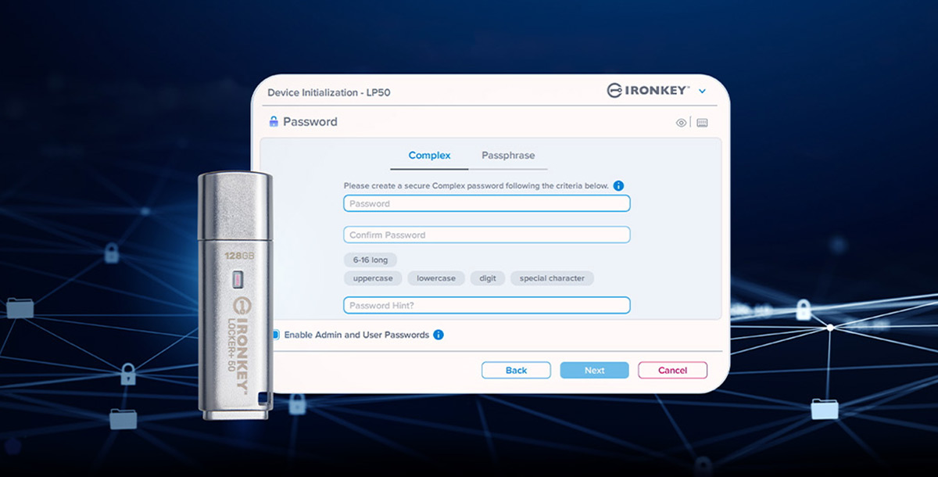The width and height of the screenshot is (938, 477).
Task: Expand the IronKey dropdown chevron
Action: [702, 91]
